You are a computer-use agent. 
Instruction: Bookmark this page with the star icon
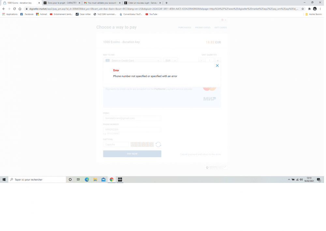[303, 9]
